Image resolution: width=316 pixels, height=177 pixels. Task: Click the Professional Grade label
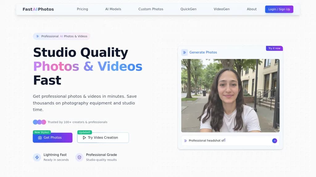(101, 155)
